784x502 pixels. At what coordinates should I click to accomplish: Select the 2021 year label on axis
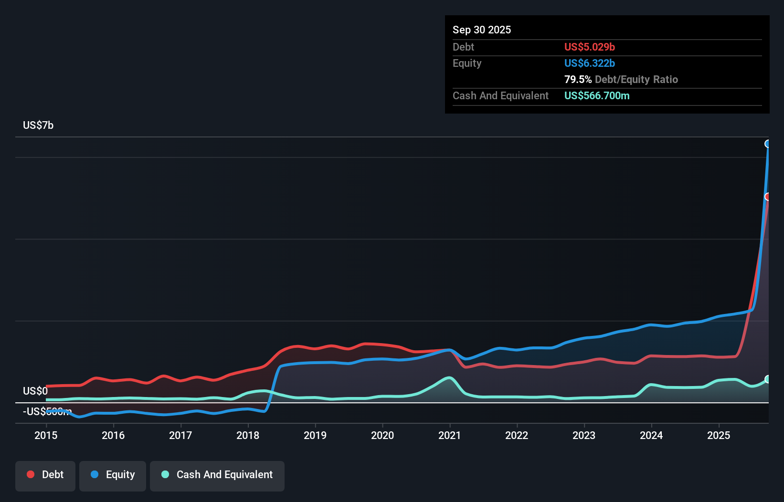tap(449, 435)
